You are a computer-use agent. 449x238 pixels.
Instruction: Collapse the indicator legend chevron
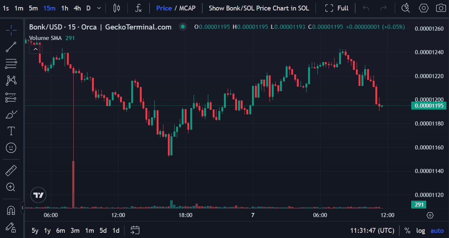tap(36, 49)
